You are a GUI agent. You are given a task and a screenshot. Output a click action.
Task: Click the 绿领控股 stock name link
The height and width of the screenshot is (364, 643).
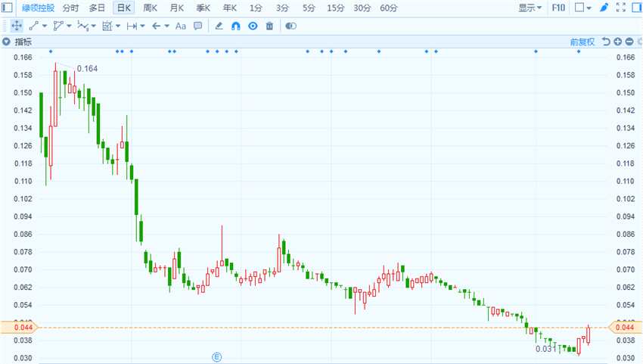click(38, 8)
